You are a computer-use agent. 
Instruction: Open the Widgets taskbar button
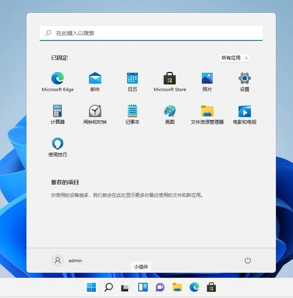coord(143,287)
